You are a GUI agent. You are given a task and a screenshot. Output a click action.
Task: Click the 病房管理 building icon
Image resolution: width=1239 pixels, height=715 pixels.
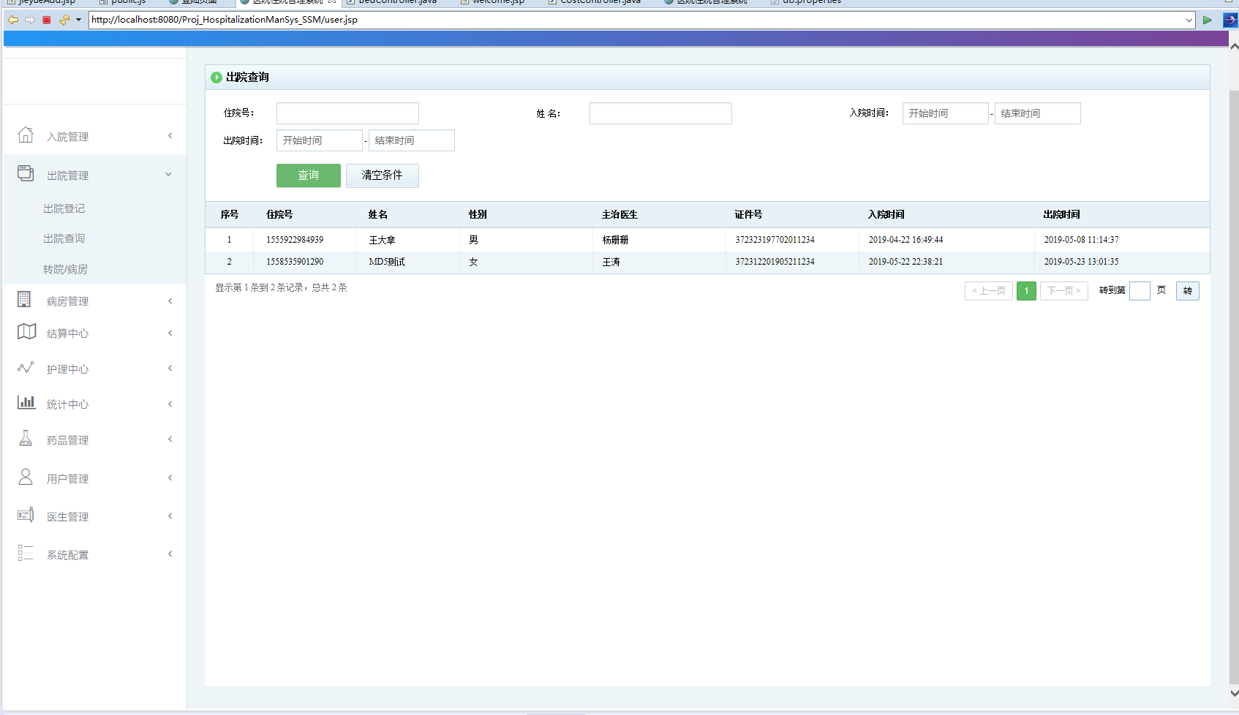pyautogui.click(x=24, y=300)
